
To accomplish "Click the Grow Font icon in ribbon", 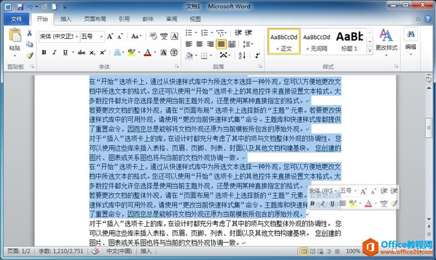I will [110, 36].
